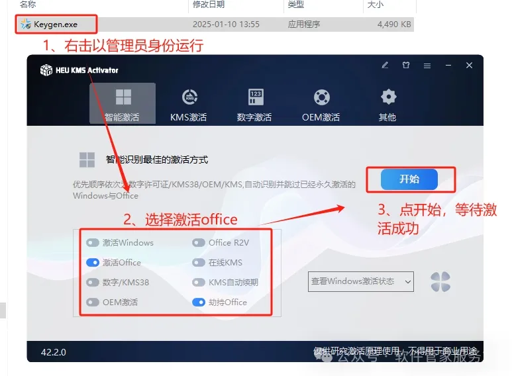
Task: Open the 查看Windows激活状态 dropdown
Action: (361, 281)
